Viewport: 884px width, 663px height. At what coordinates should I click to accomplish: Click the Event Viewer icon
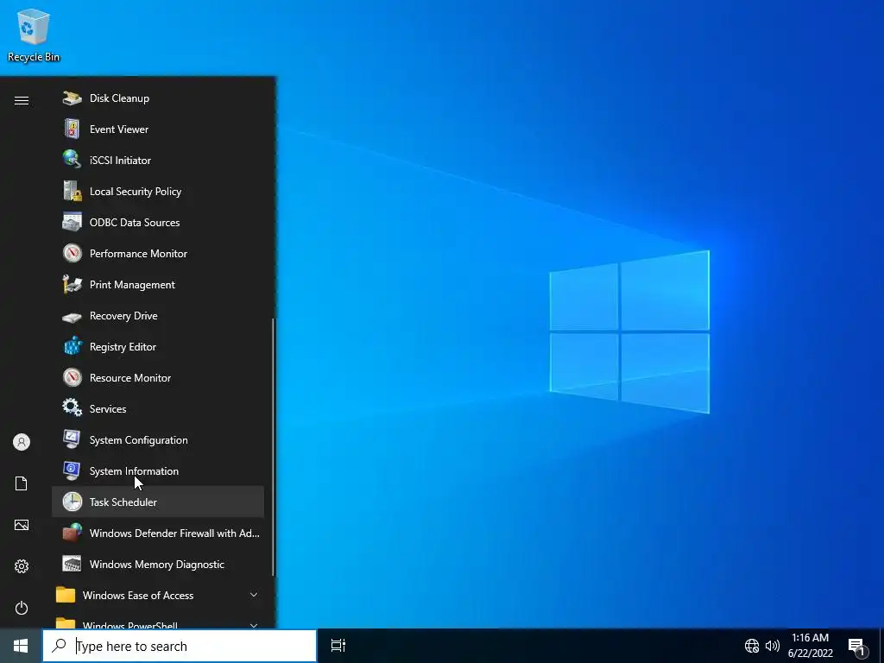73,129
